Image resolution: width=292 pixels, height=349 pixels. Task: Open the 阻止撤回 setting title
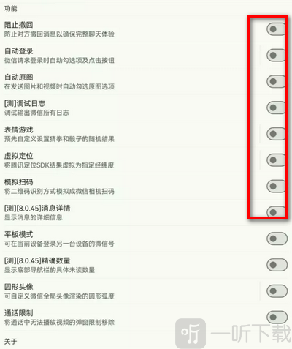point(19,25)
